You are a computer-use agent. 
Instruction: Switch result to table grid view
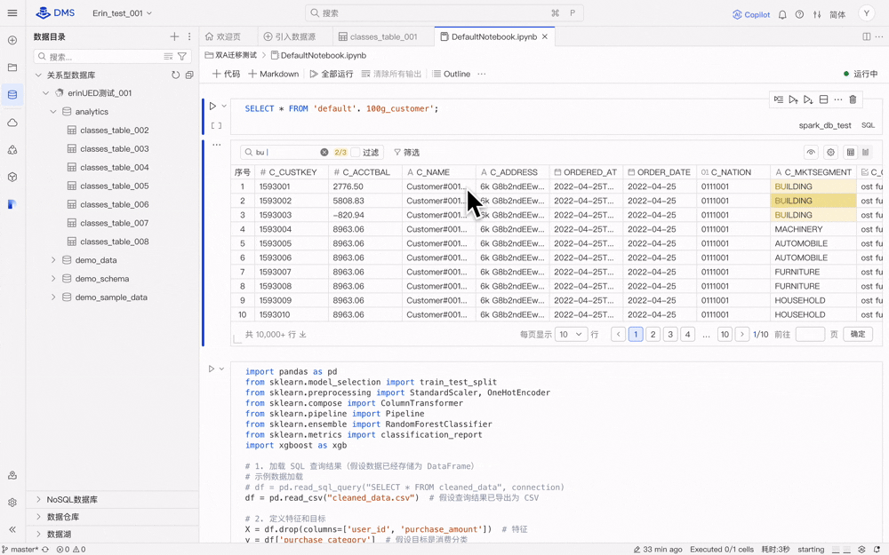(x=850, y=153)
